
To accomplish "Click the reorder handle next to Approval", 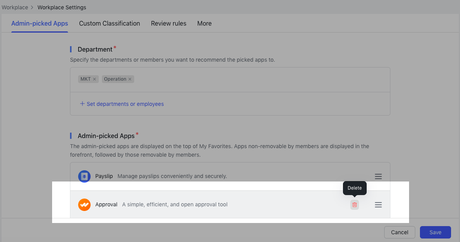I will pos(378,204).
